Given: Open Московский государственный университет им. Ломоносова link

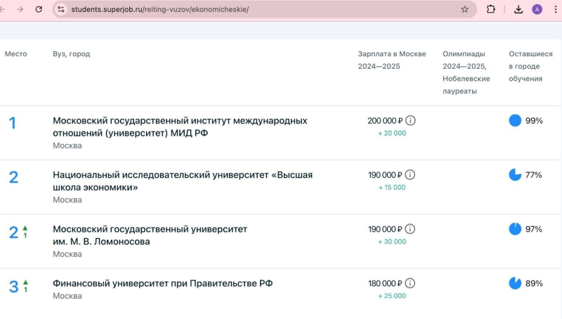Looking at the screenshot, I should tap(150, 235).
